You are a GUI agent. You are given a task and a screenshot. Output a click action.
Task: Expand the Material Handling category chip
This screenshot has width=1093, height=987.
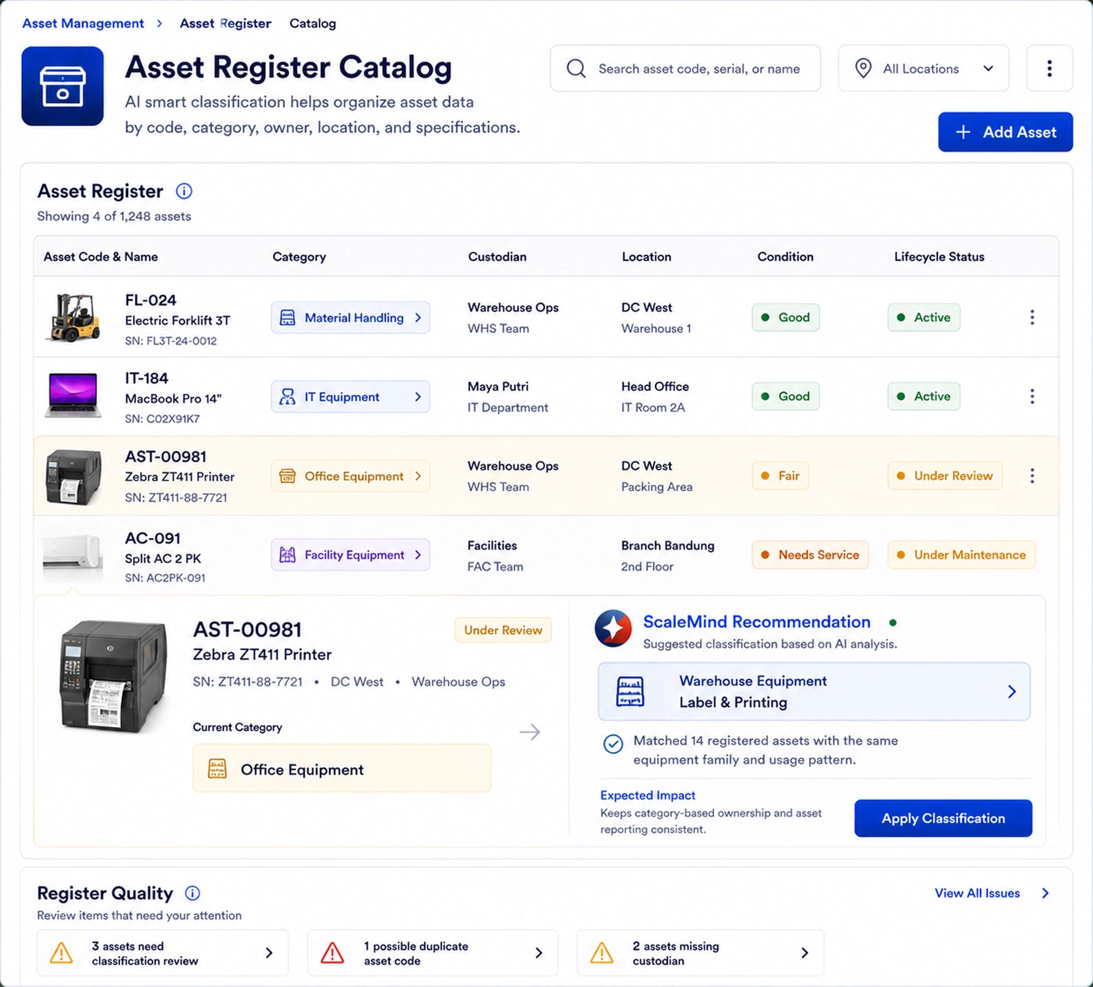tap(350, 317)
